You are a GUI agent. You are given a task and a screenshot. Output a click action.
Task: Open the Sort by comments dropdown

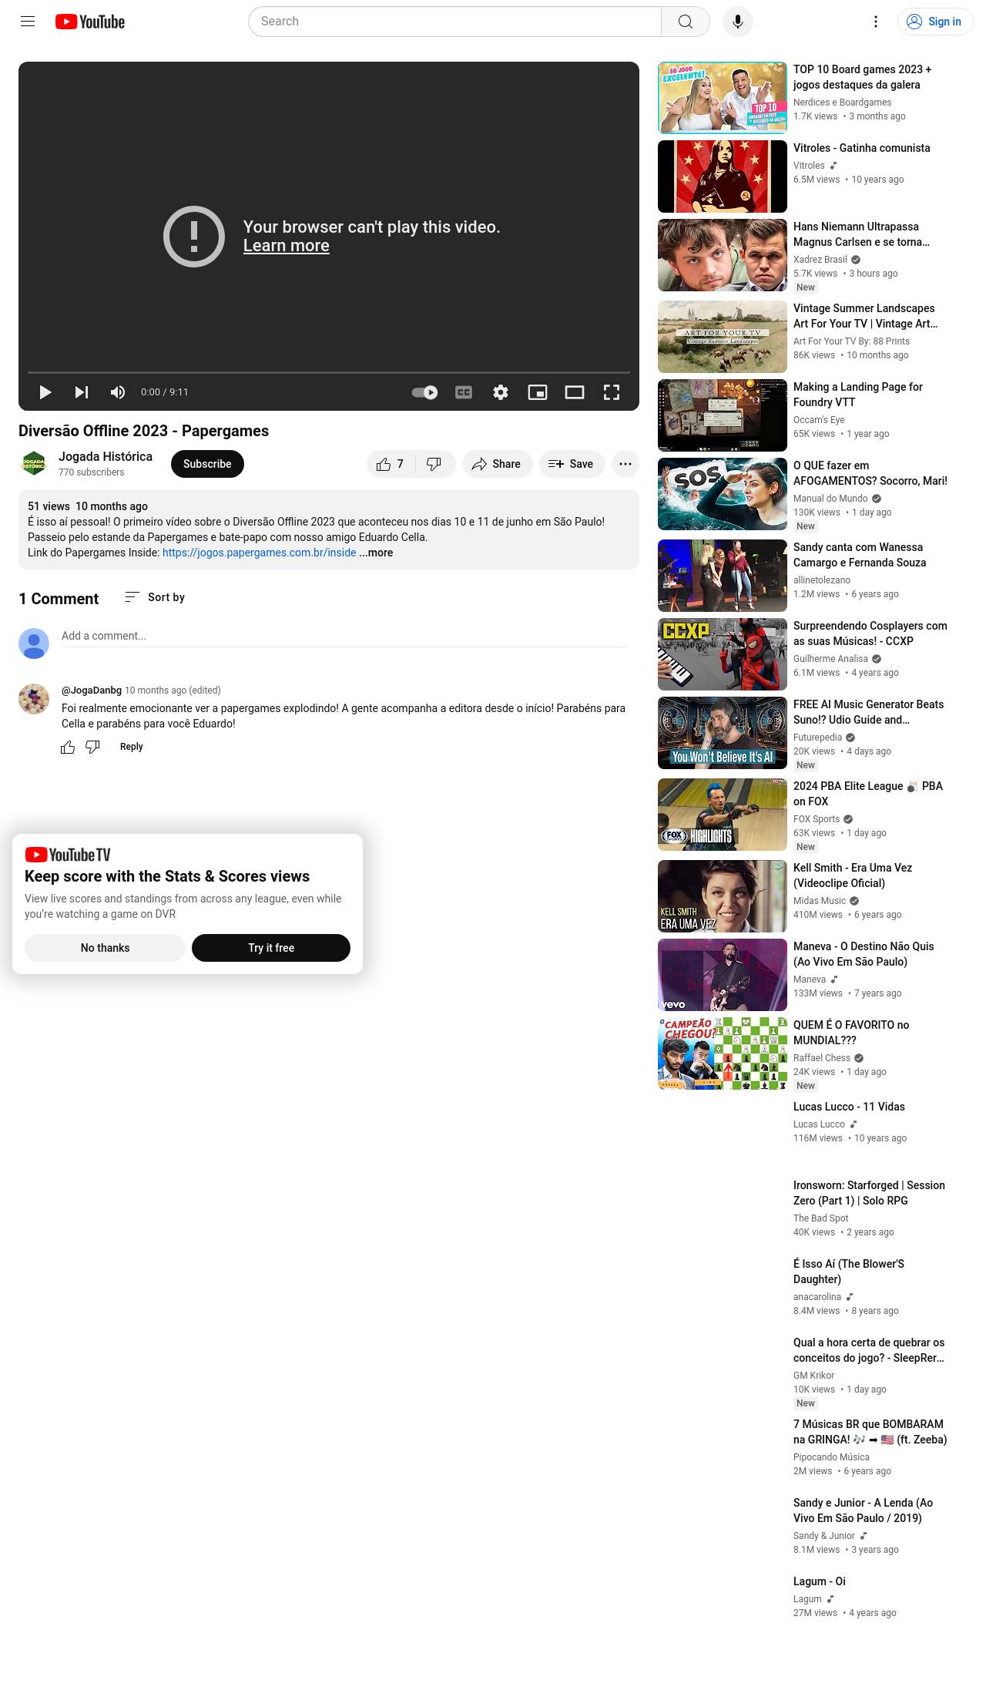click(x=155, y=597)
